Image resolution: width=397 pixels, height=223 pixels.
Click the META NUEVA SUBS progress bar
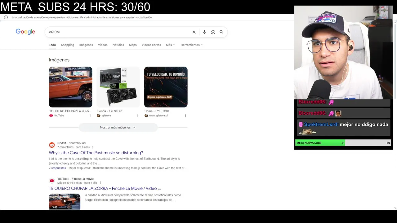click(343, 143)
